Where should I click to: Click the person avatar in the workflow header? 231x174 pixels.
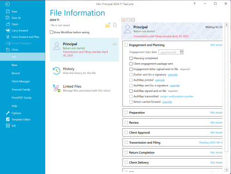click(128, 29)
